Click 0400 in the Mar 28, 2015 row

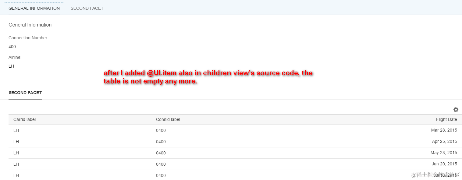161,130
